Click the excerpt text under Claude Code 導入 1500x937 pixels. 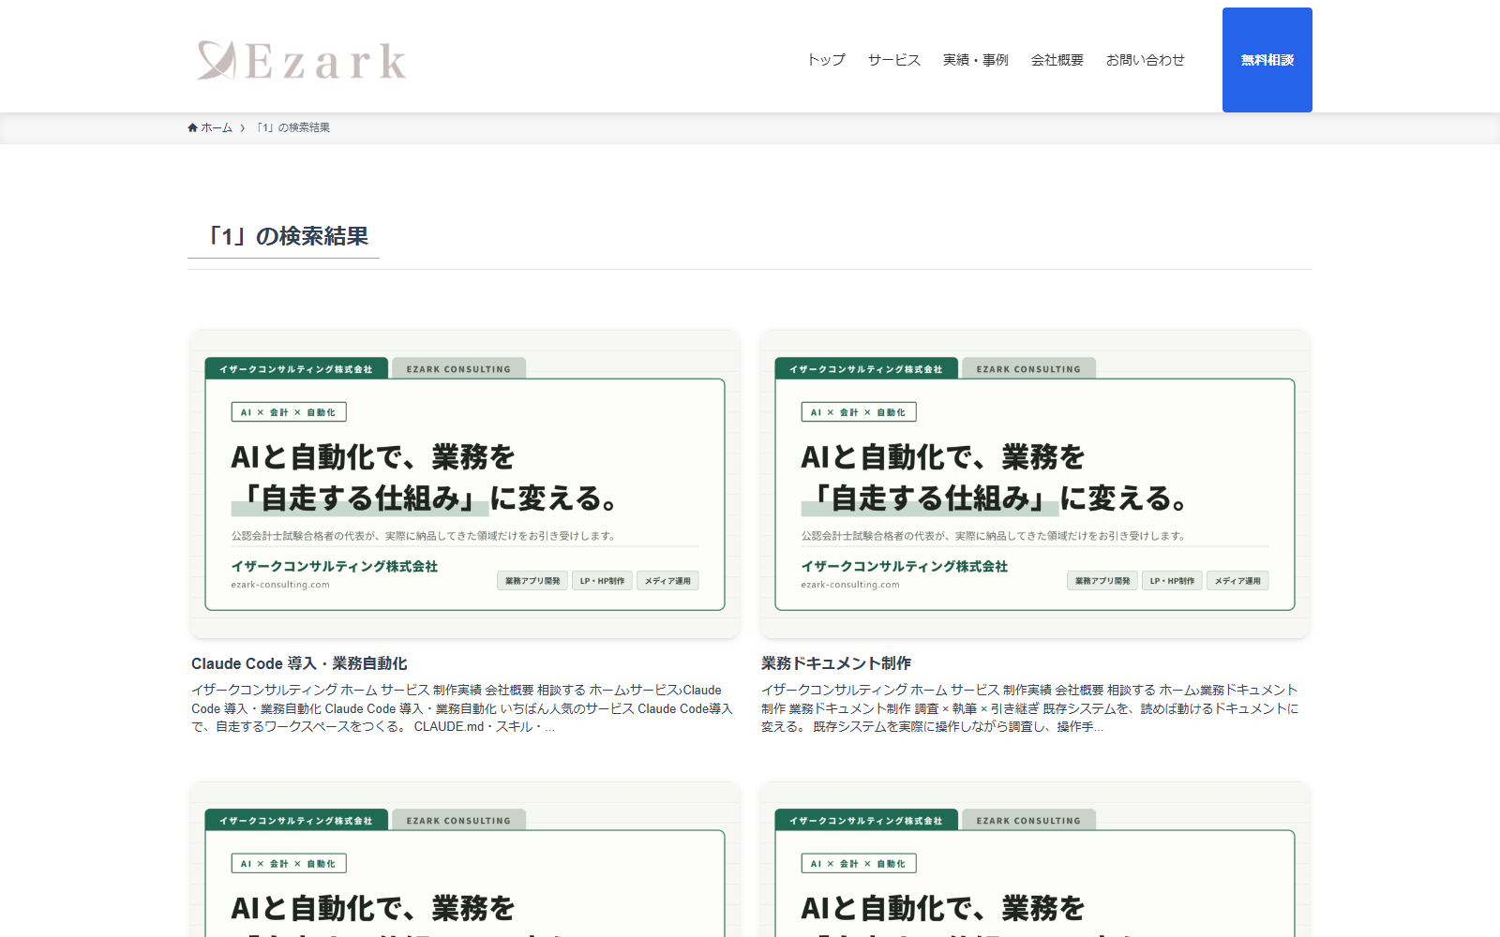point(463,708)
